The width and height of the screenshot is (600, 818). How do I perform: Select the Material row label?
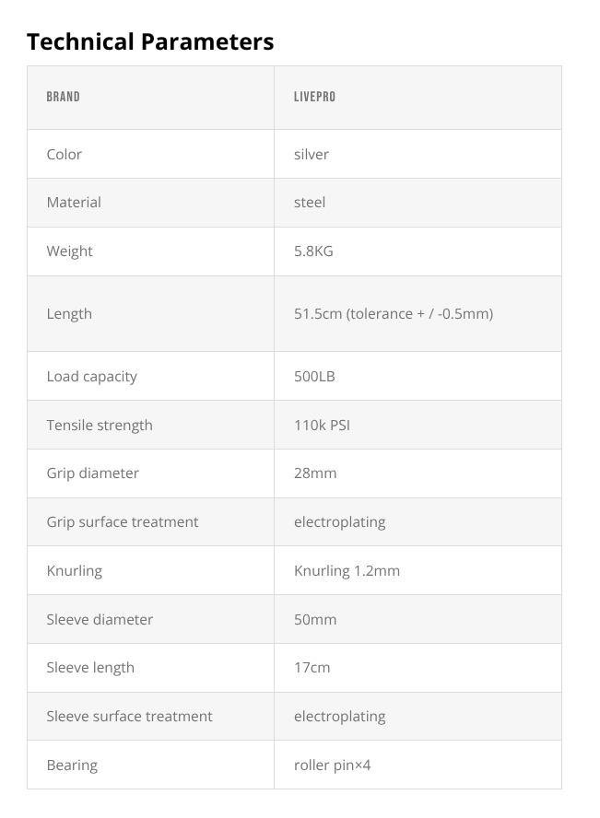[x=74, y=202]
